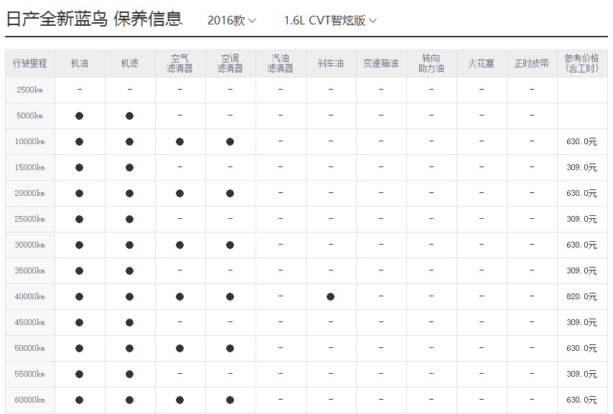Open the 2016款 model year dropdown

(231, 21)
